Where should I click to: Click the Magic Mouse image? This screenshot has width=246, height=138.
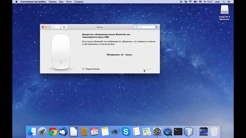pyautogui.click(x=61, y=52)
